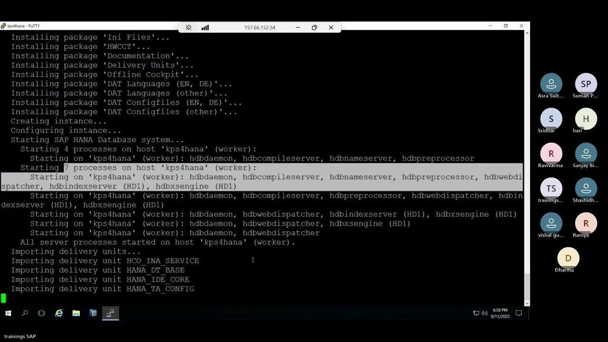Select participant avatar Dharma

[568, 258]
